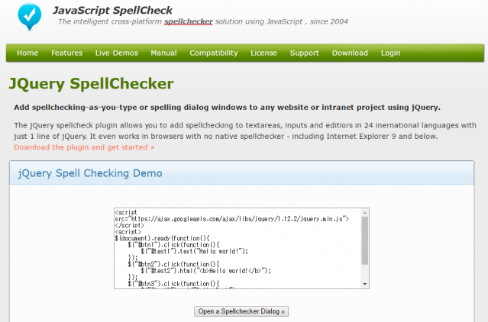
Task: Click the 'JavaScript SpellCheck' site title
Action: pos(112,10)
